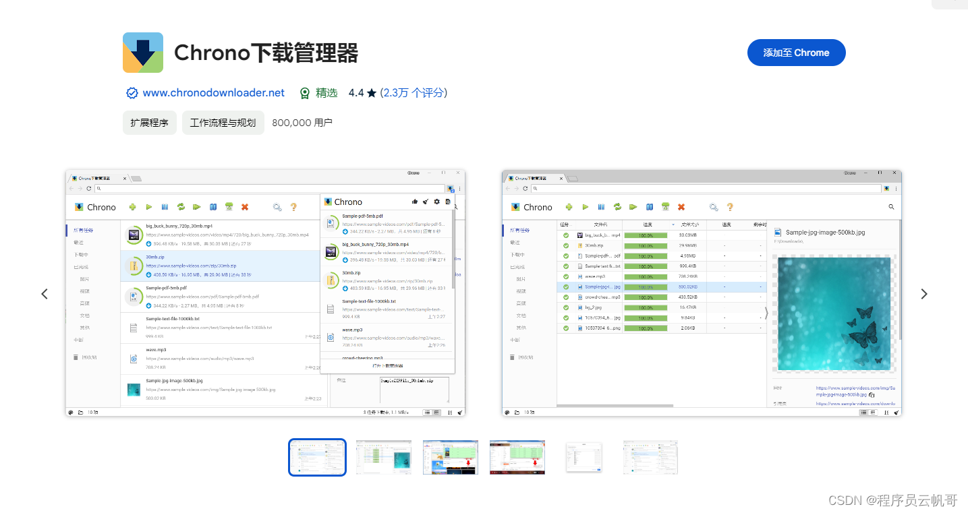This screenshot has width=968, height=513.
Task: Click document icon in Chrono popup header
Action: tap(448, 202)
